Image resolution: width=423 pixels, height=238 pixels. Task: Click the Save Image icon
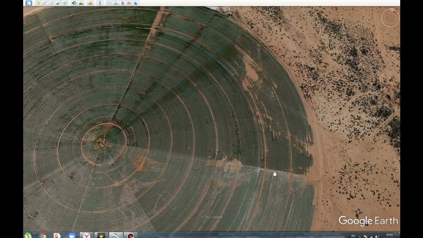(123, 3)
